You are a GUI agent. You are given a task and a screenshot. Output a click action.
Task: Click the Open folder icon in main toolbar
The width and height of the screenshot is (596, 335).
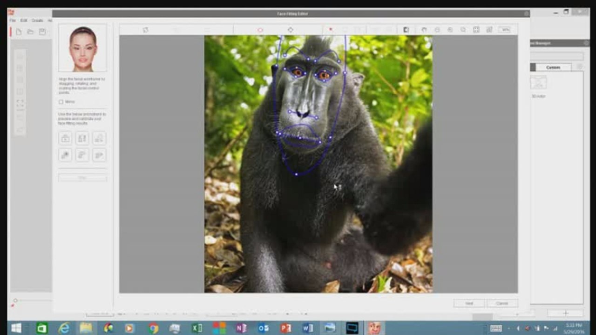[30, 32]
